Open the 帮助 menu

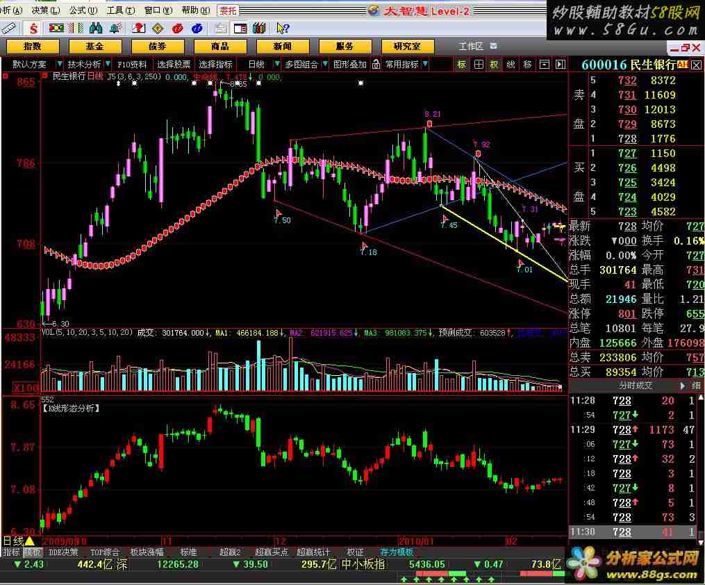tap(196, 10)
